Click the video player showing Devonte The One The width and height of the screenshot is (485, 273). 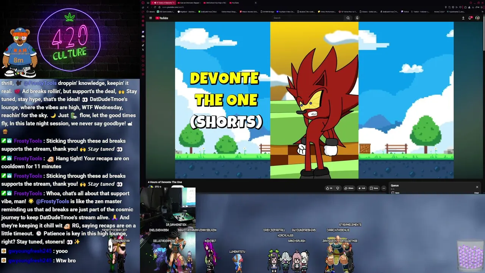point(314,100)
